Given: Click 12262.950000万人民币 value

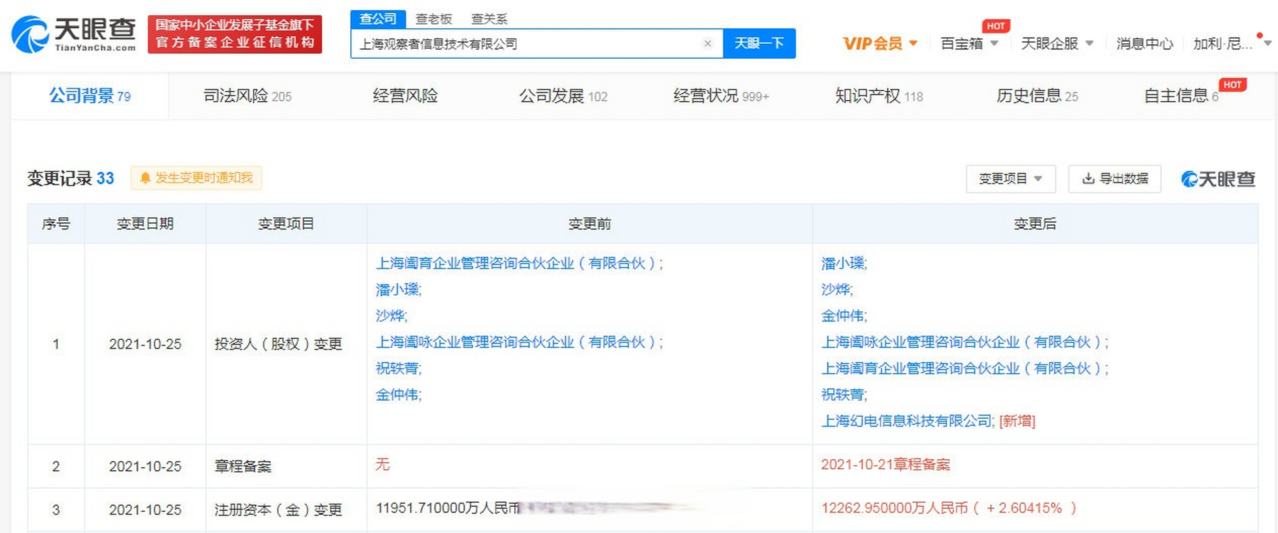Looking at the screenshot, I should tap(894, 508).
